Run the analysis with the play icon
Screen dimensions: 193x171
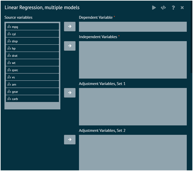[154, 8]
